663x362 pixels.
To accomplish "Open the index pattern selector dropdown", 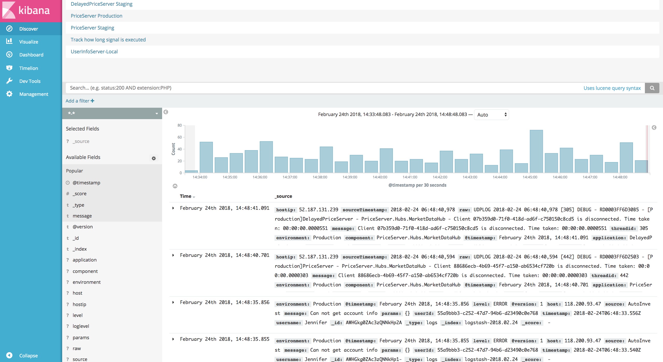I will coord(112,113).
